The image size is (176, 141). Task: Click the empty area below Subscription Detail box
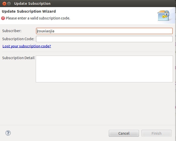pos(88,104)
